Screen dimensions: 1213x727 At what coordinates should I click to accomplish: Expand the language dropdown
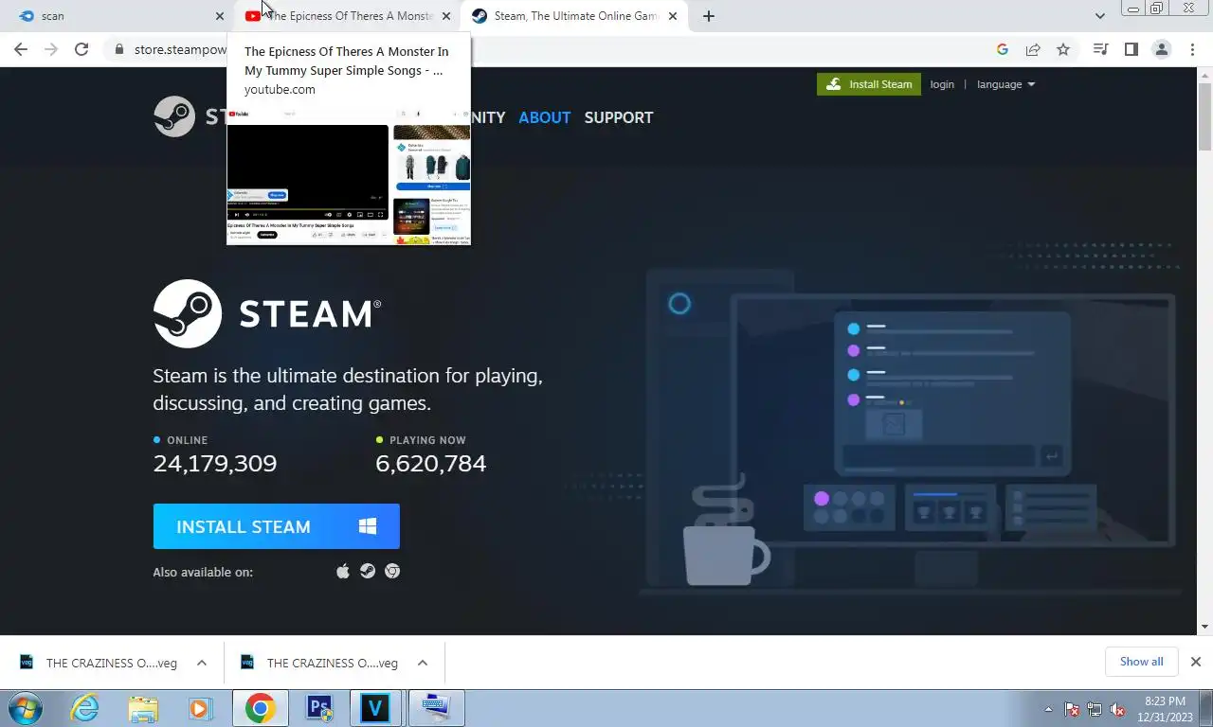(x=1005, y=84)
